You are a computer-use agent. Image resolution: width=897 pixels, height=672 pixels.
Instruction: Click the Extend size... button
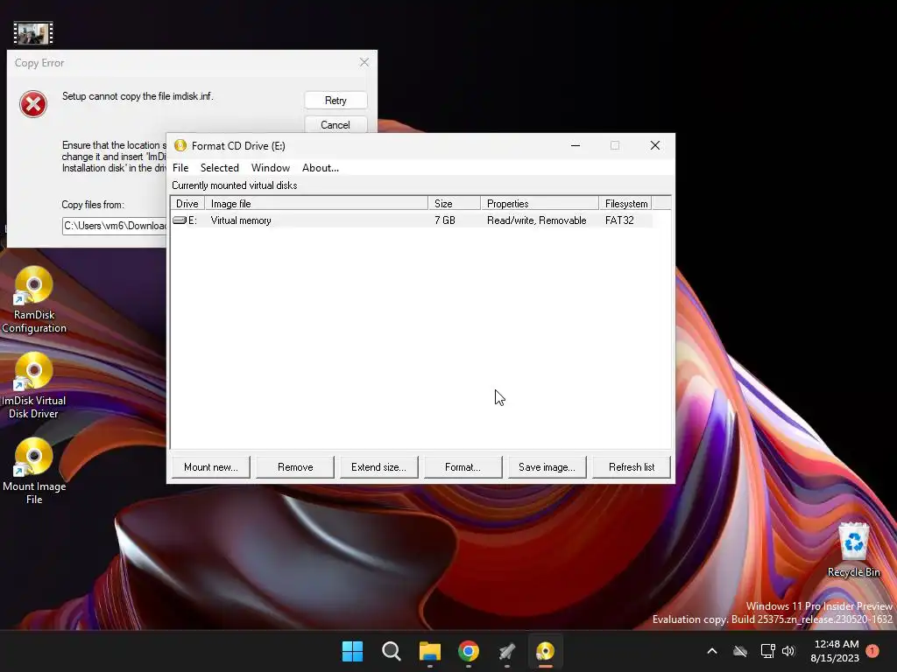coord(378,467)
